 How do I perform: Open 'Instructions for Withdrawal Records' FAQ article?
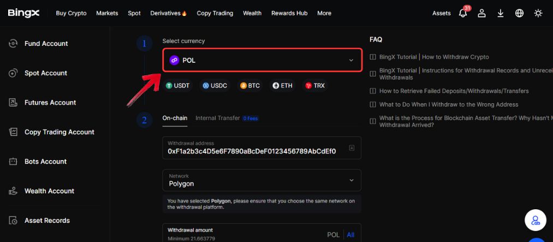(466, 74)
